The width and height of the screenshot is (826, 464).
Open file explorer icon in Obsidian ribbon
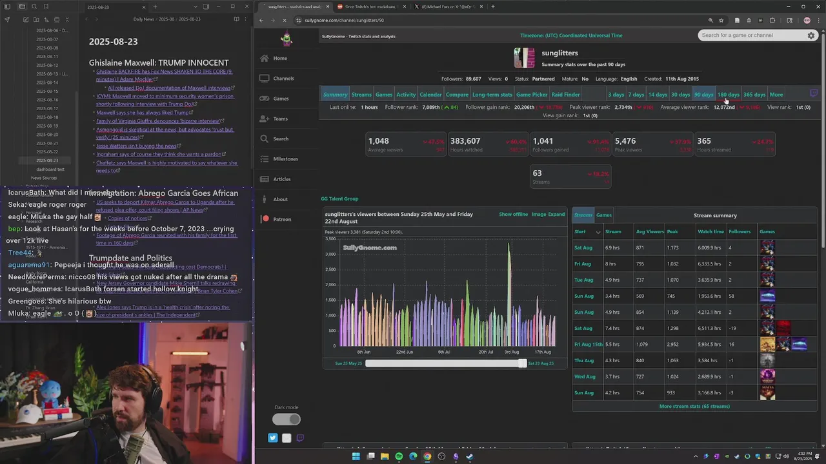tap(22, 7)
